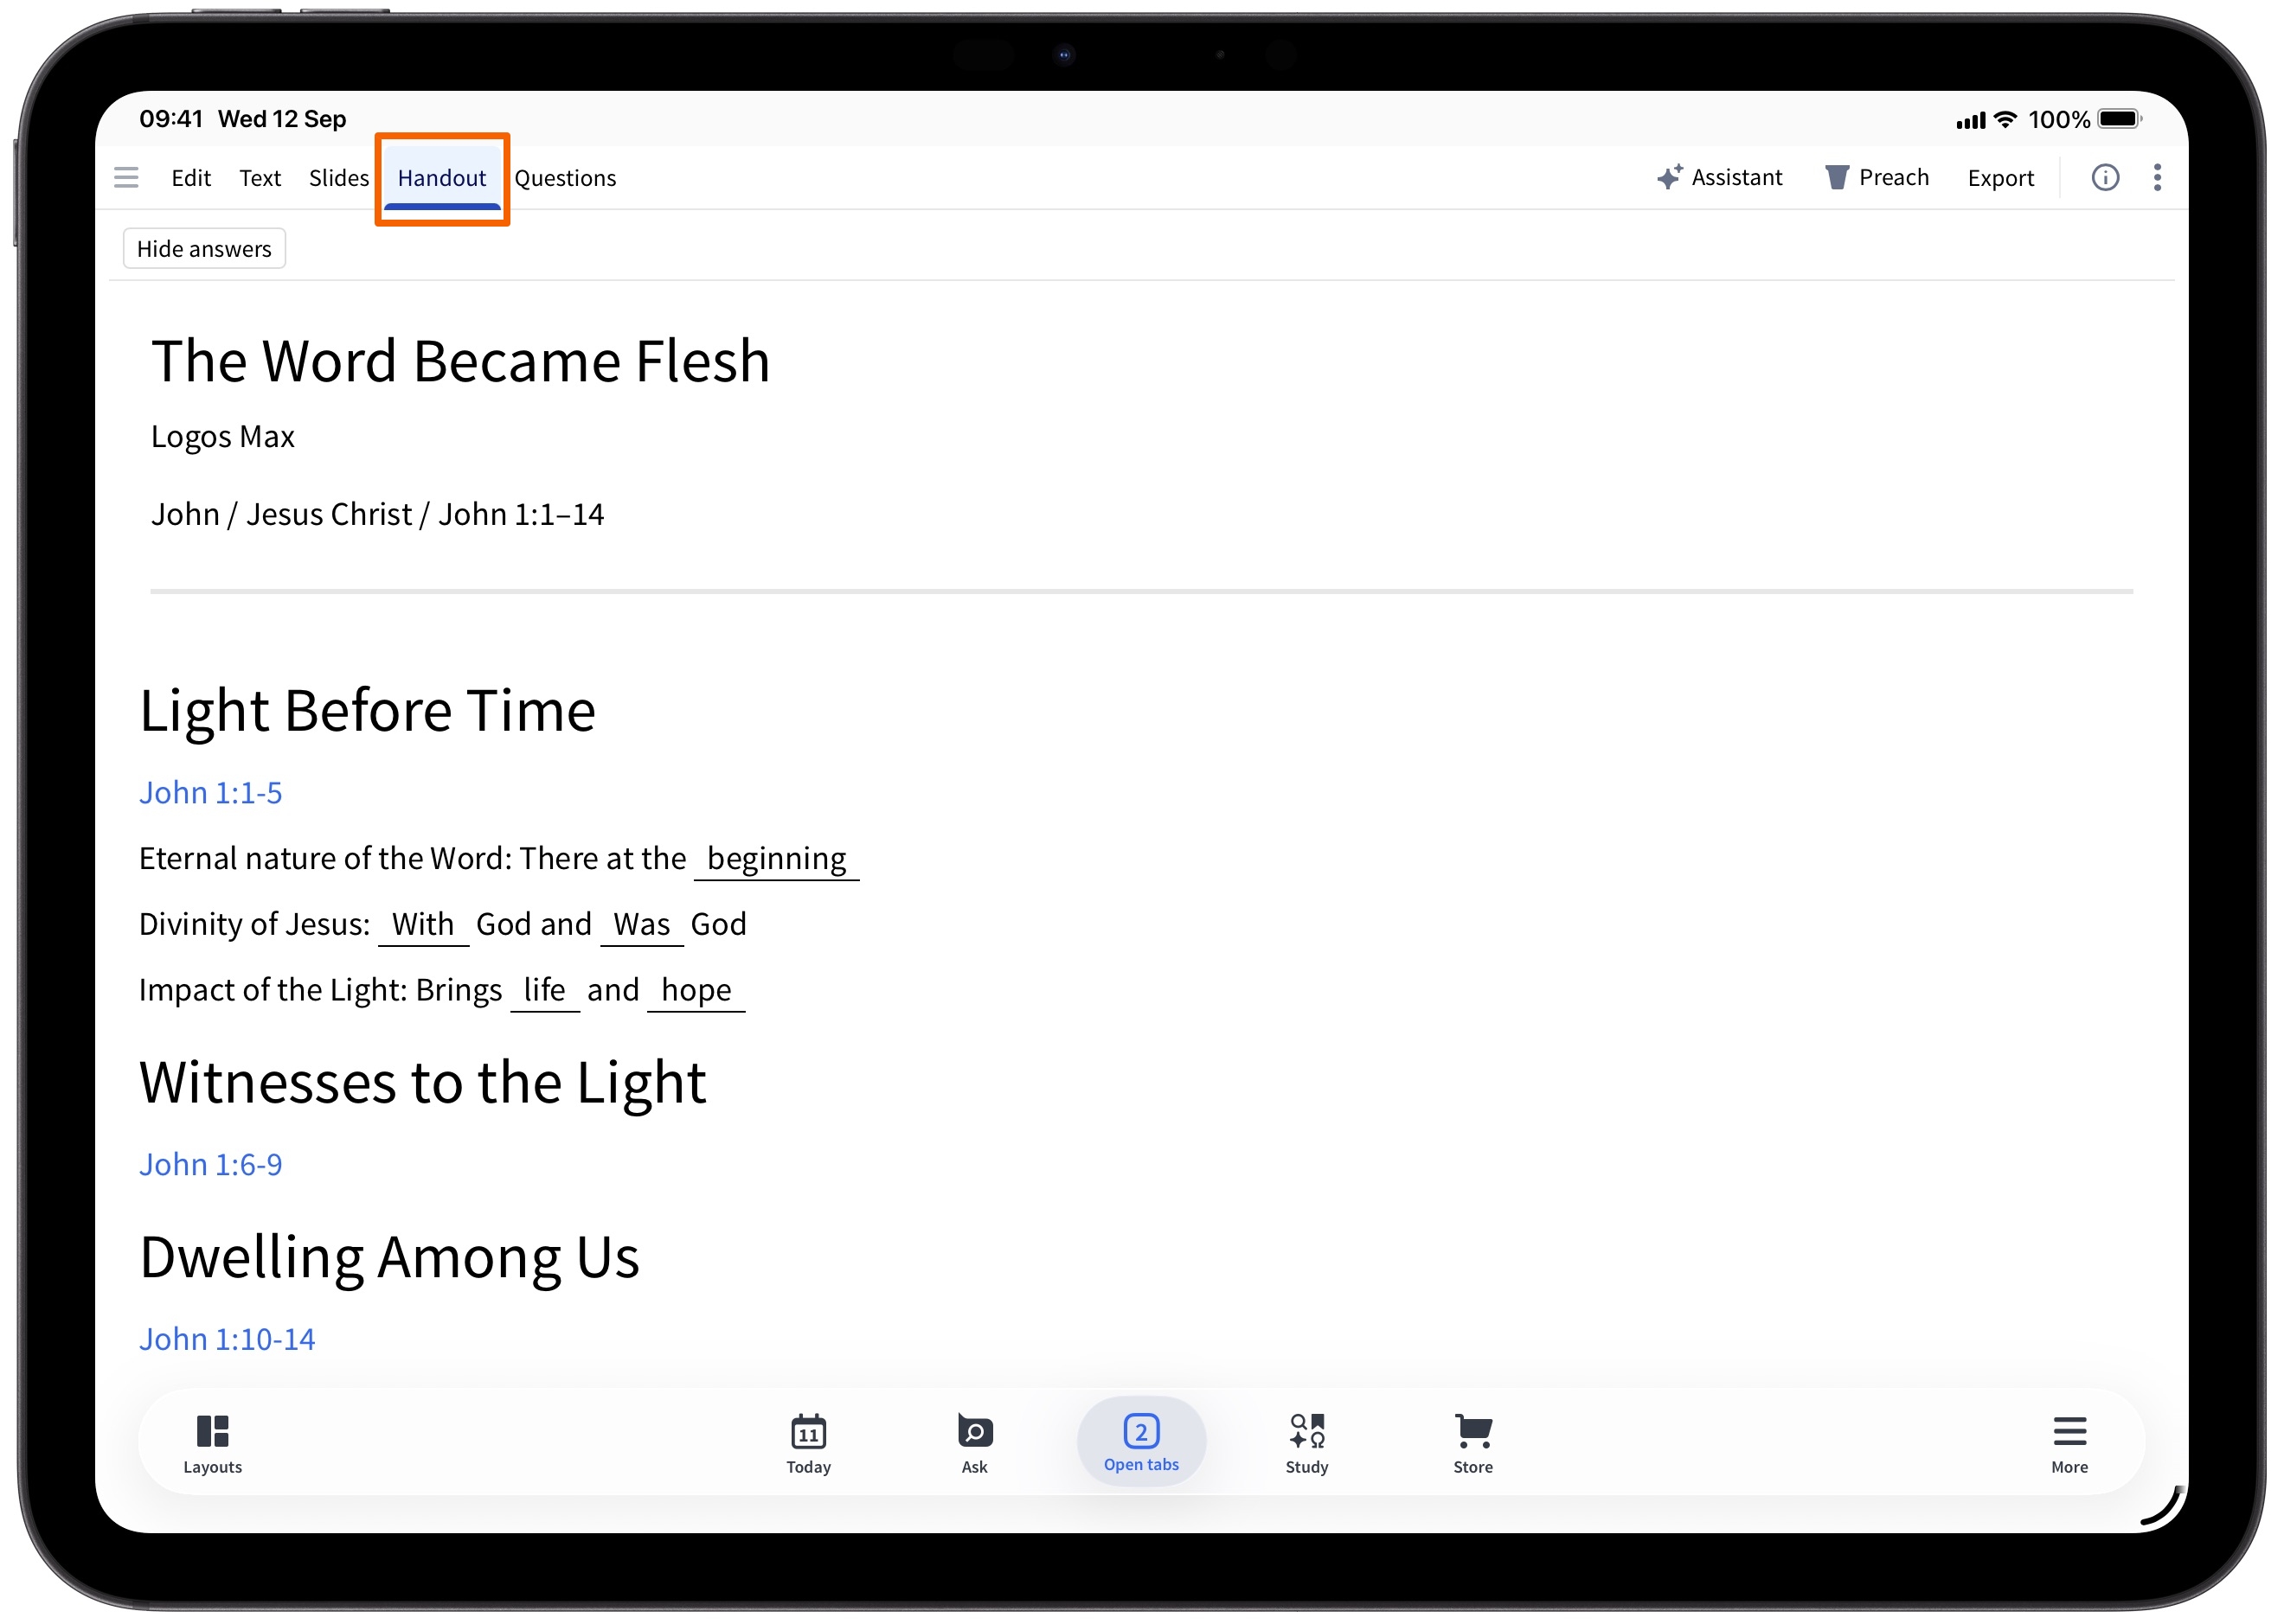Tap the Wi-Fi status icon

pyautogui.click(x=2005, y=119)
